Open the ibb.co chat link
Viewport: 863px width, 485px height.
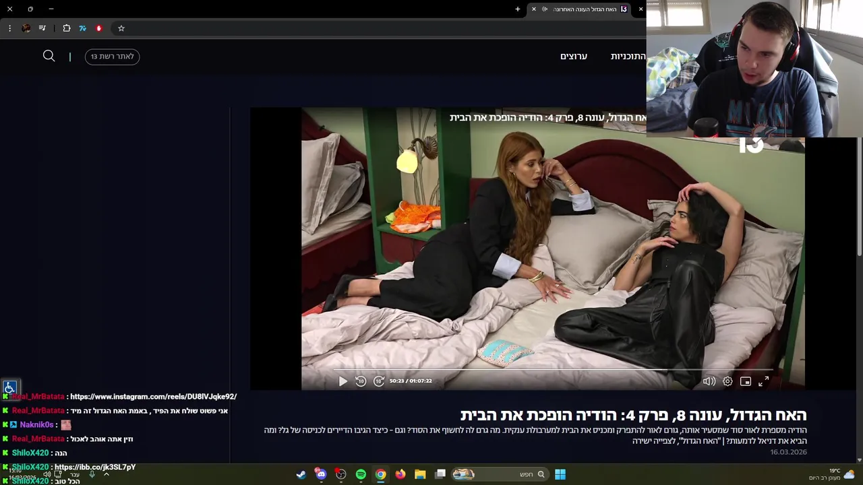pos(95,467)
